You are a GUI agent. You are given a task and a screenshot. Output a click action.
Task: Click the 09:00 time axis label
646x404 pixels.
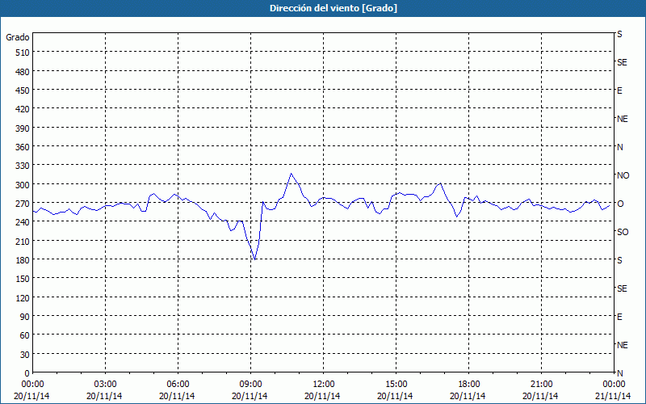click(x=250, y=385)
